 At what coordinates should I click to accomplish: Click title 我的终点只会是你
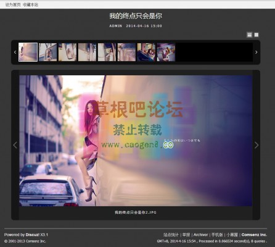[x=136, y=16]
